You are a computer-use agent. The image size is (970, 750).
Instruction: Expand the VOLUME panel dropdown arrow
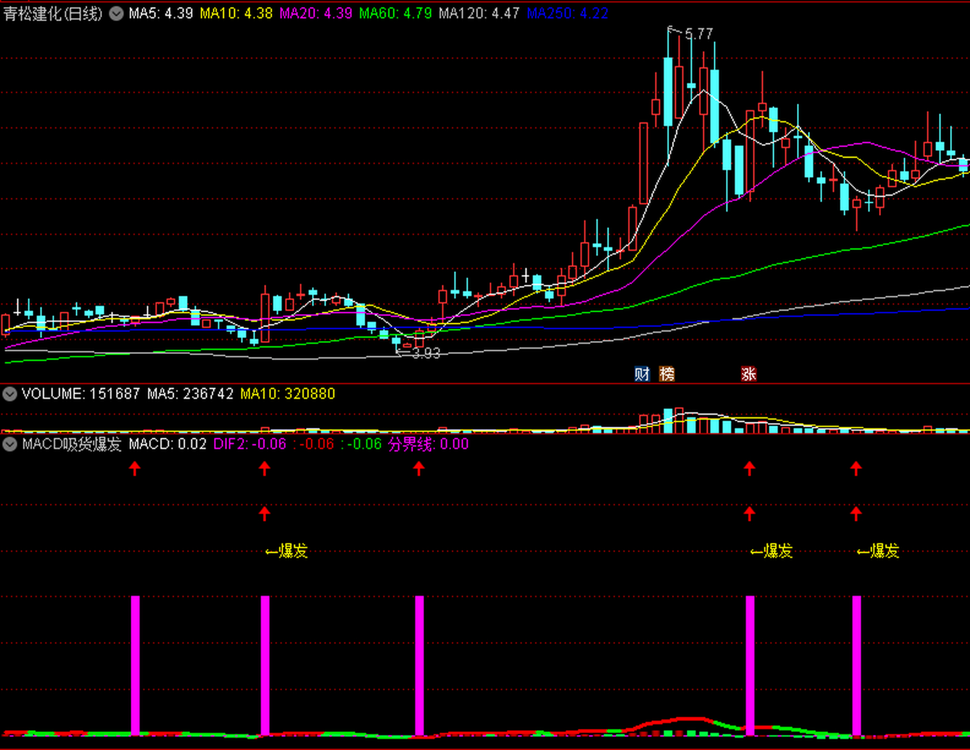(9, 394)
